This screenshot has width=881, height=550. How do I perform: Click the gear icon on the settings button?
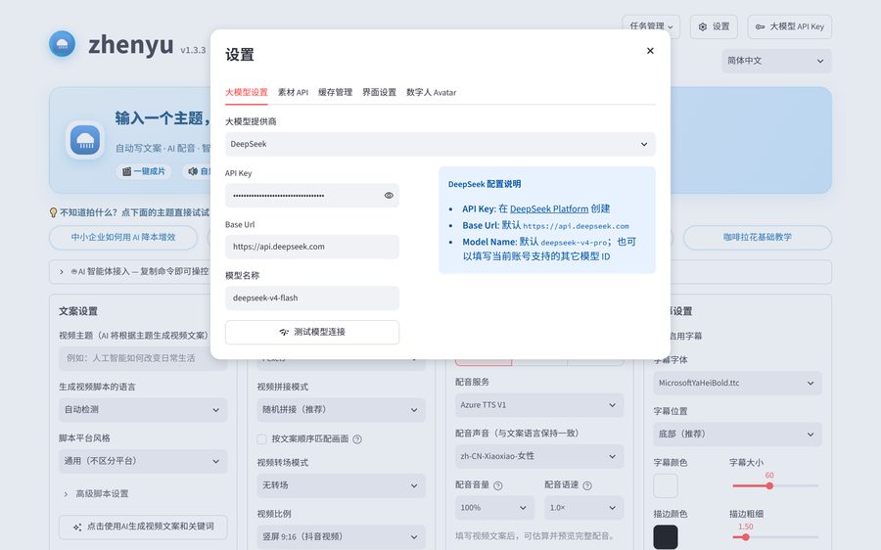click(702, 27)
